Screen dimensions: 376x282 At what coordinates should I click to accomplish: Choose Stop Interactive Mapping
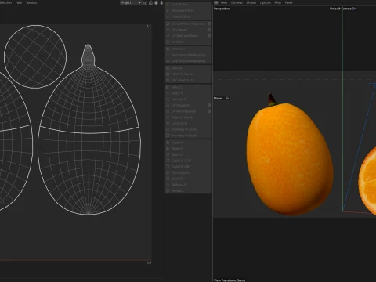[188, 61]
